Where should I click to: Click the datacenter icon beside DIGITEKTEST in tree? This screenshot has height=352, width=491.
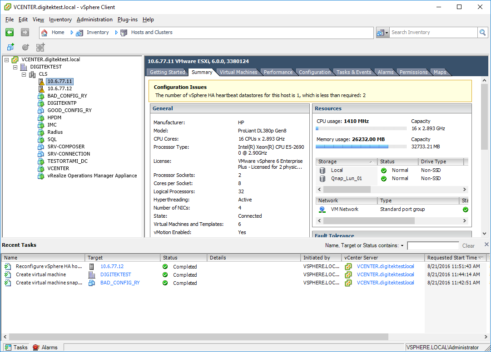coord(24,67)
